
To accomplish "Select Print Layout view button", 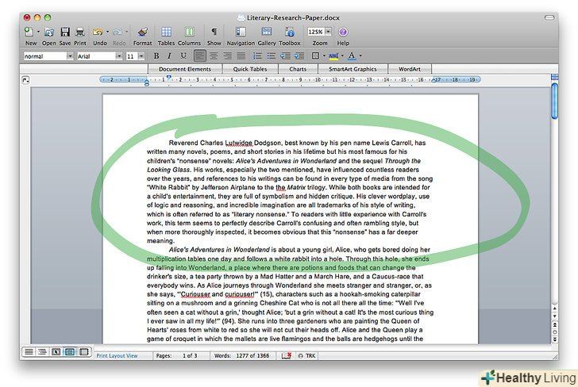I will pyautogui.click(x=70, y=352).
